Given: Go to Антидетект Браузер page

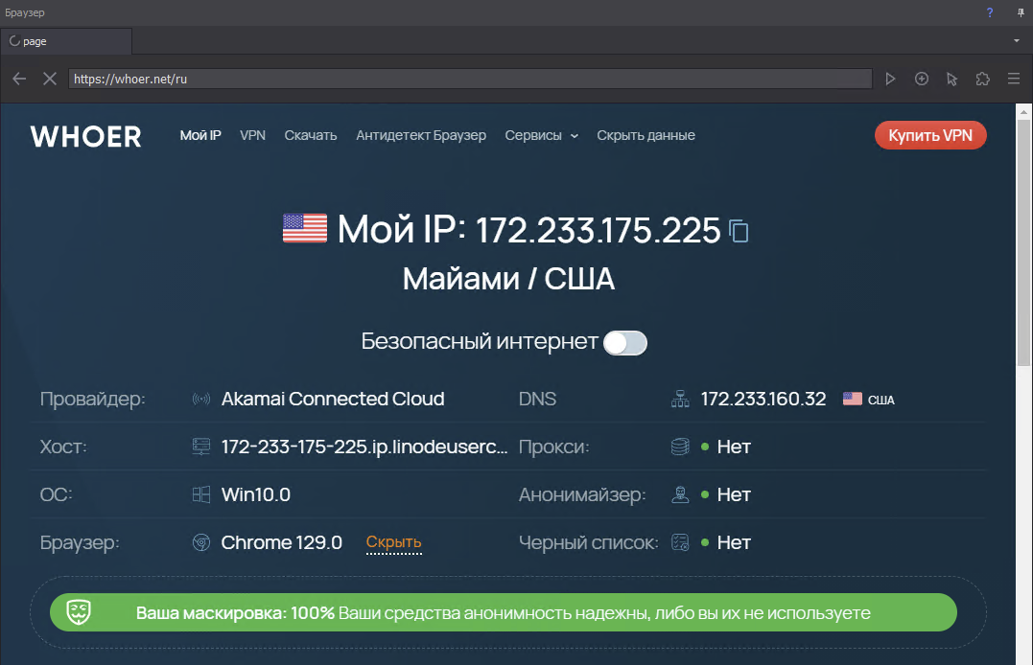Looking at the screenshot, I should [420, 135].
